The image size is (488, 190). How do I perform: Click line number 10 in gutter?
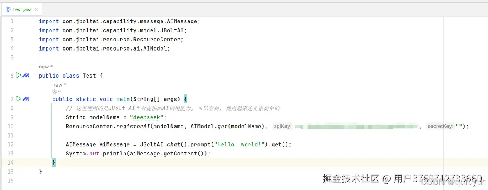pyautogui.click(x=10, y=127)
